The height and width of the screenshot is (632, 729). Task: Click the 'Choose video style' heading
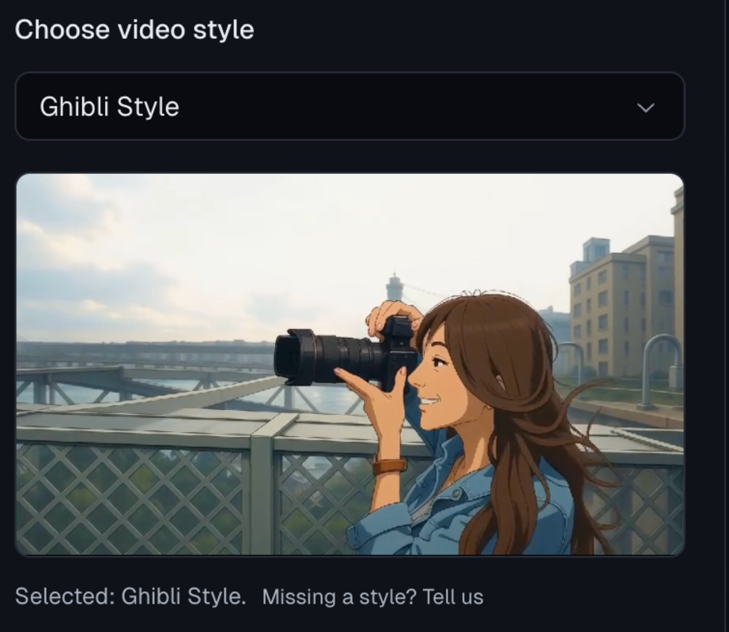tap(135, 29)
